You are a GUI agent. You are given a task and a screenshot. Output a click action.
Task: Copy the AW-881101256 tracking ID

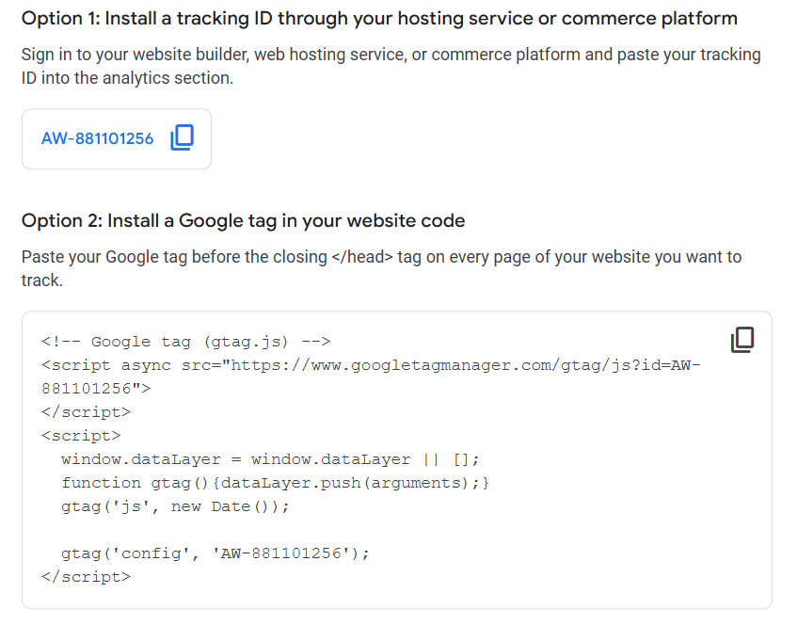(182, 137)
